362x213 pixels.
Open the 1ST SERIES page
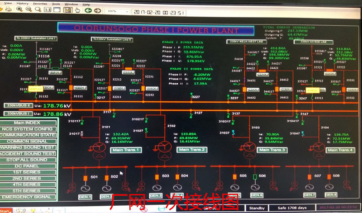click(28, 172)
